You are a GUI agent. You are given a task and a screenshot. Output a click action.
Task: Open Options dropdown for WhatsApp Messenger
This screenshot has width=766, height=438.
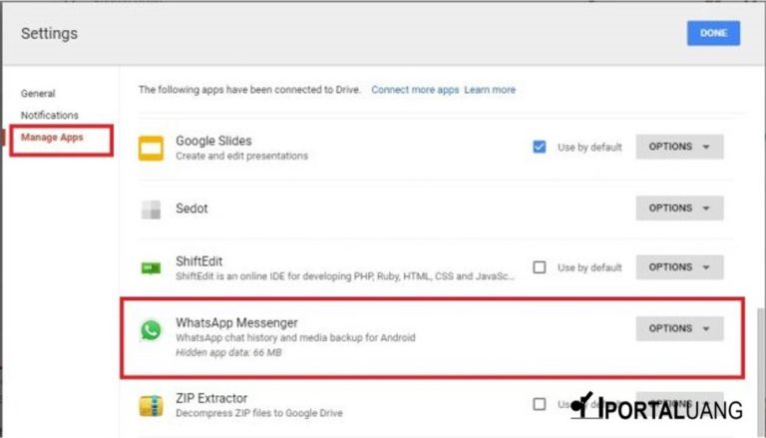point(679,328)
